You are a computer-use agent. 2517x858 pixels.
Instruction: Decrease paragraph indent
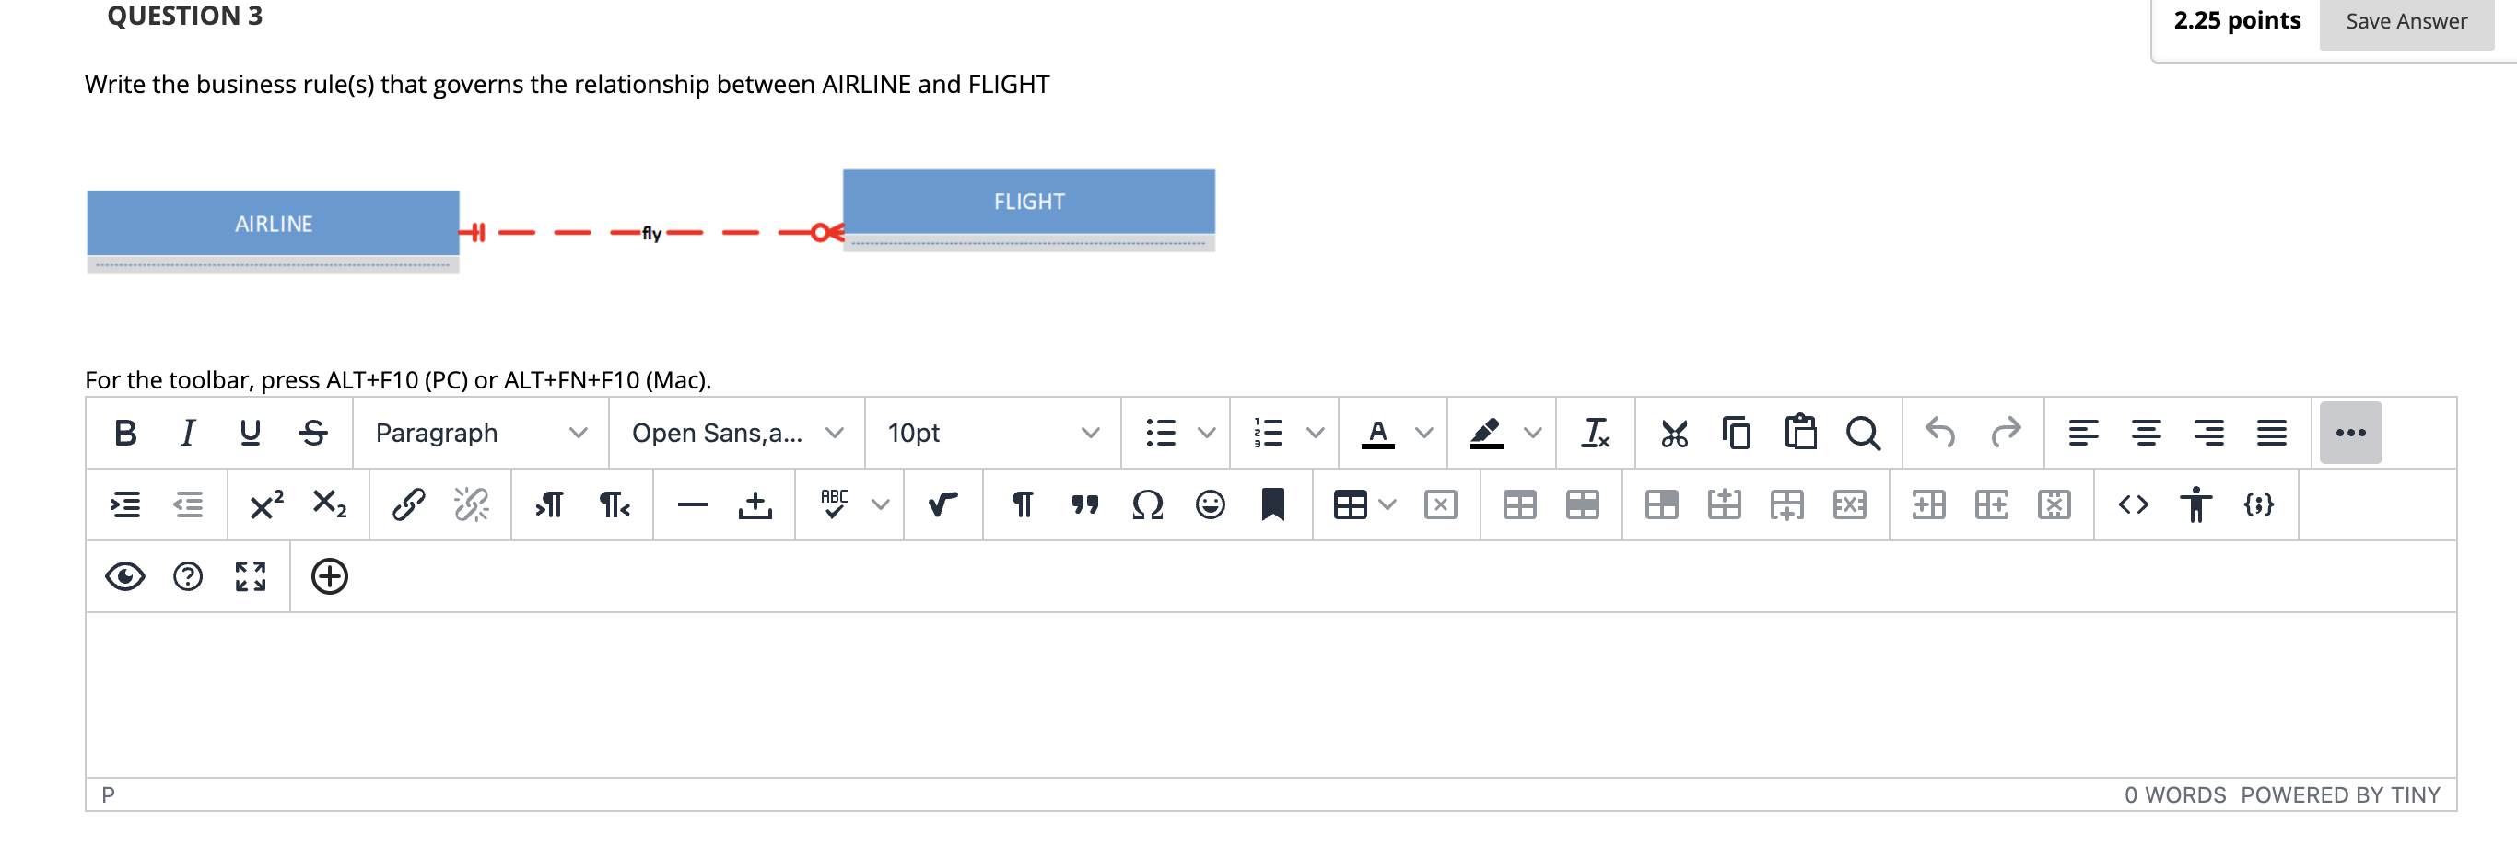pos(188,504)
